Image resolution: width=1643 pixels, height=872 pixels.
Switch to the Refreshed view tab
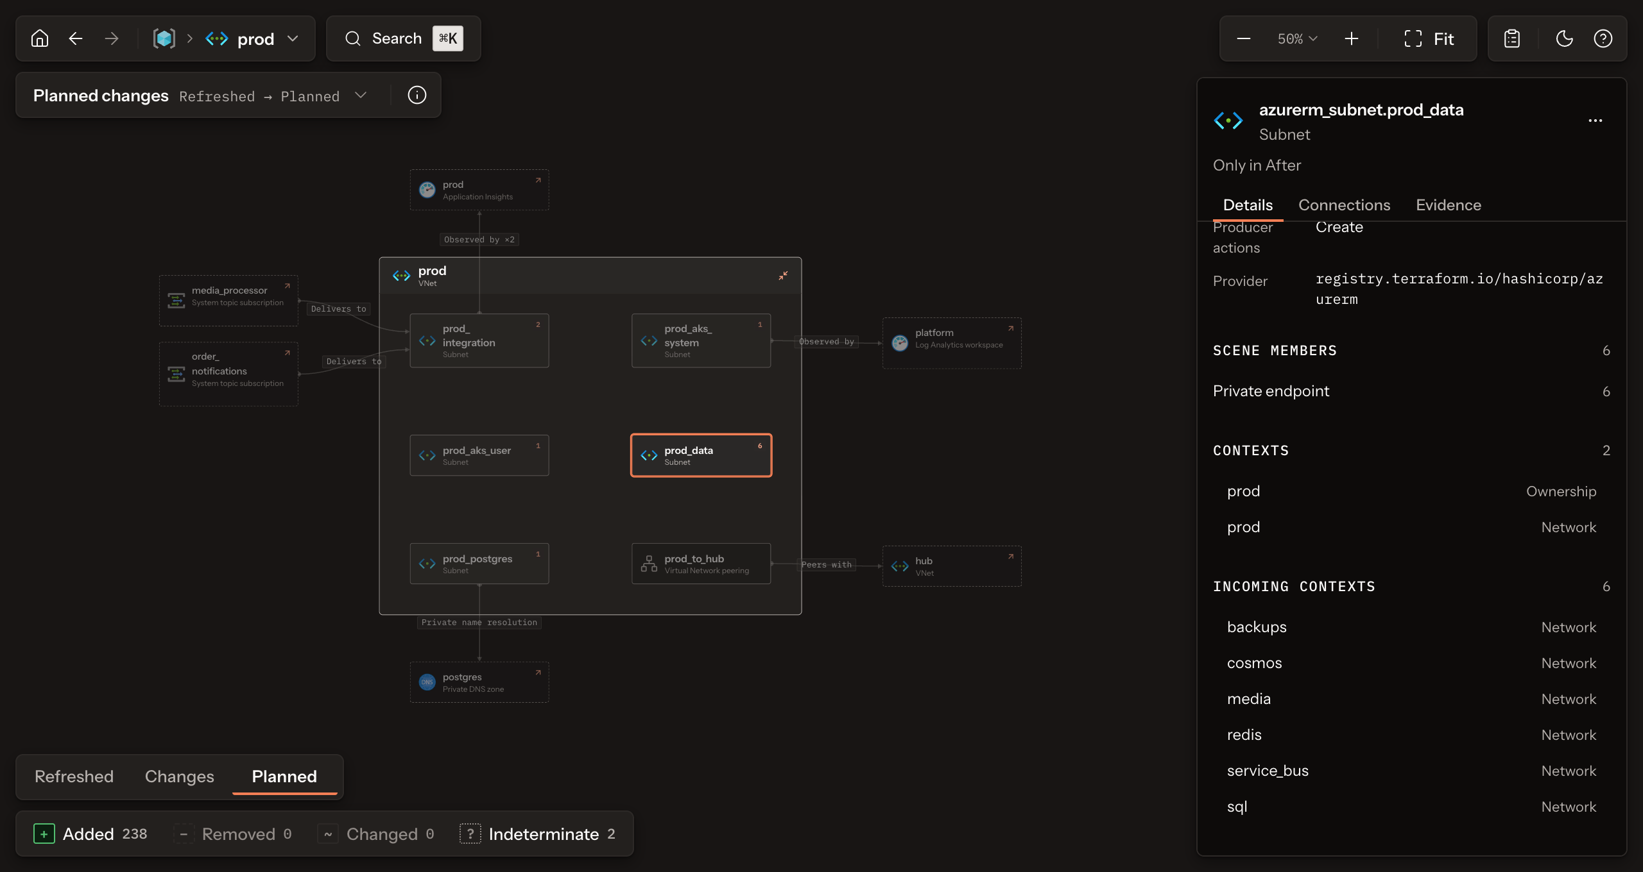74,776
